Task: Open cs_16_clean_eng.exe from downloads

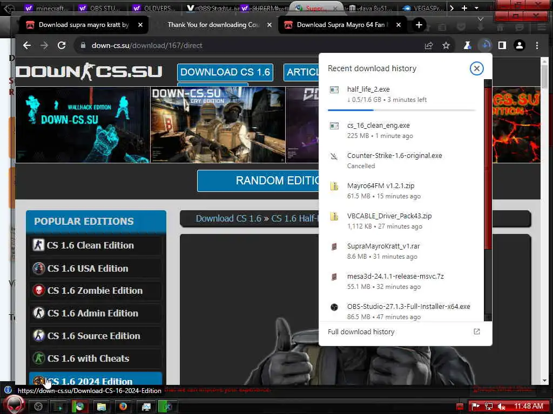Action: point(401,130)
